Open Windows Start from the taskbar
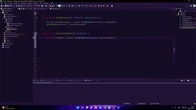Image resolution: width=196 pixels, height=110 pixels. pos(78,108)
